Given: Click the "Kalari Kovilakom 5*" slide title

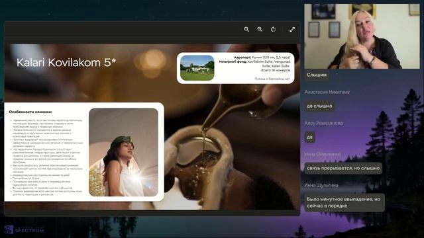Looking at the screenshot, I should coord(66,63).
